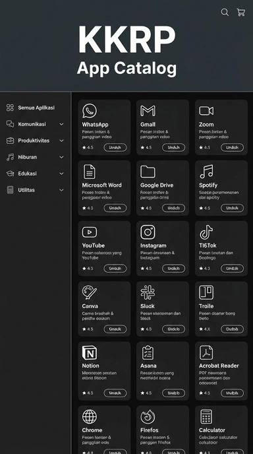Open the search icon in header

point(225,12)
